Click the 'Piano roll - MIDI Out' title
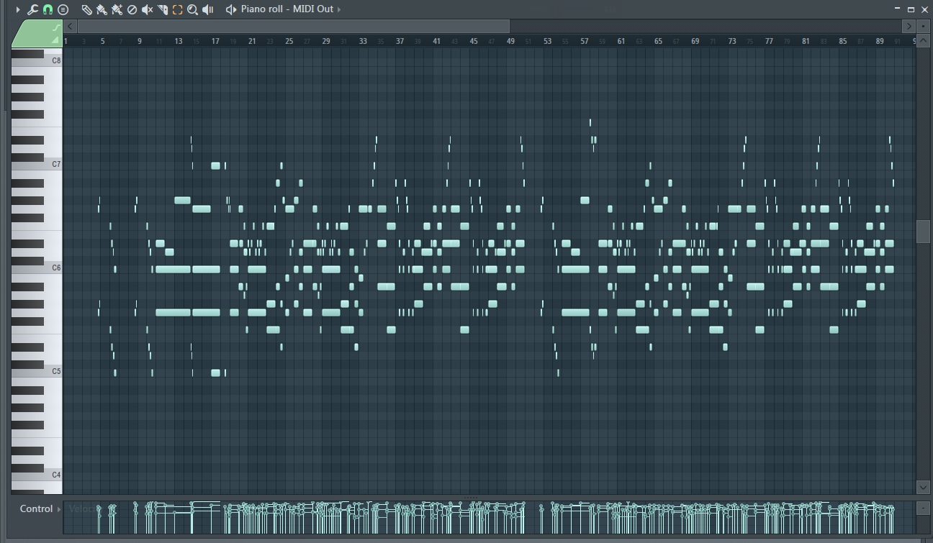Image resolution: width=933 pixels, height=543 pixels. click(x=287, y=9)
